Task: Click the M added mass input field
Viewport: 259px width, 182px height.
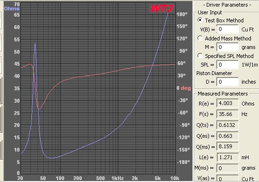Action: (x=228, y=47)
